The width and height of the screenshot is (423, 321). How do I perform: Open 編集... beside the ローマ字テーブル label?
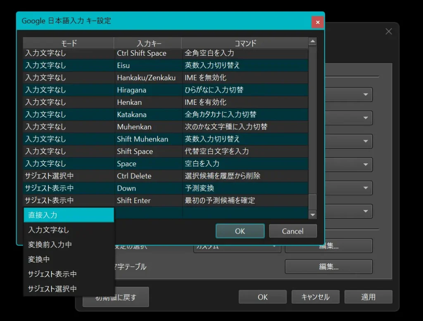[328, 267]
